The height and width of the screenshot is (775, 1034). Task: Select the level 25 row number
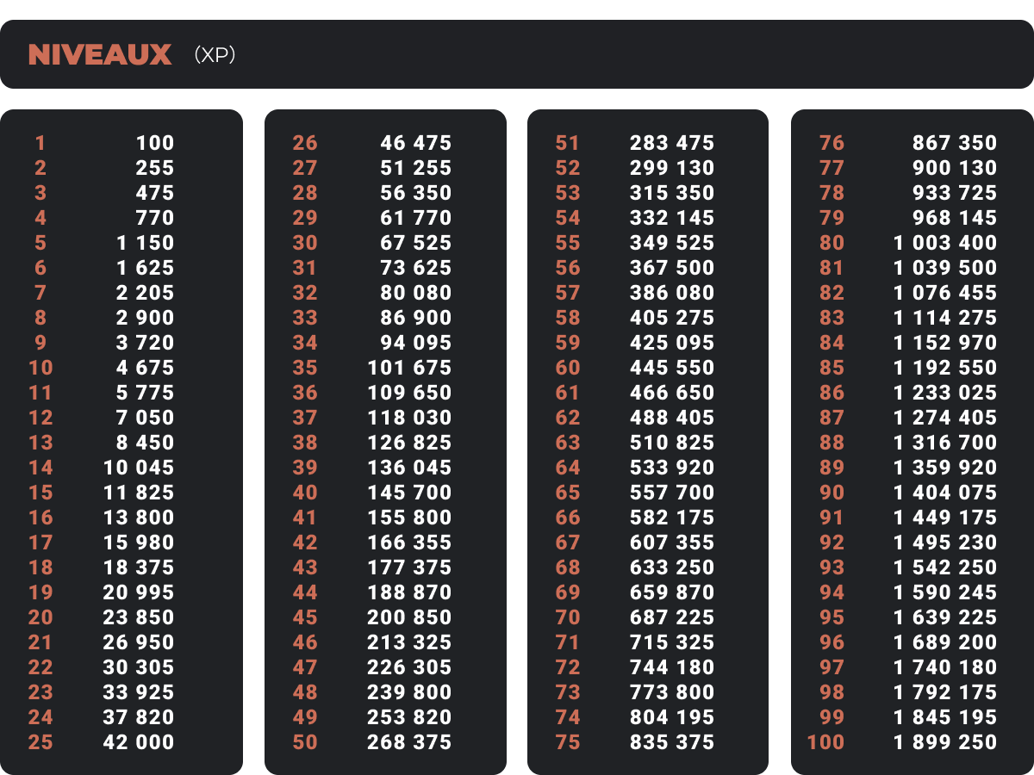pyautogui.click(x=40, y=742)
